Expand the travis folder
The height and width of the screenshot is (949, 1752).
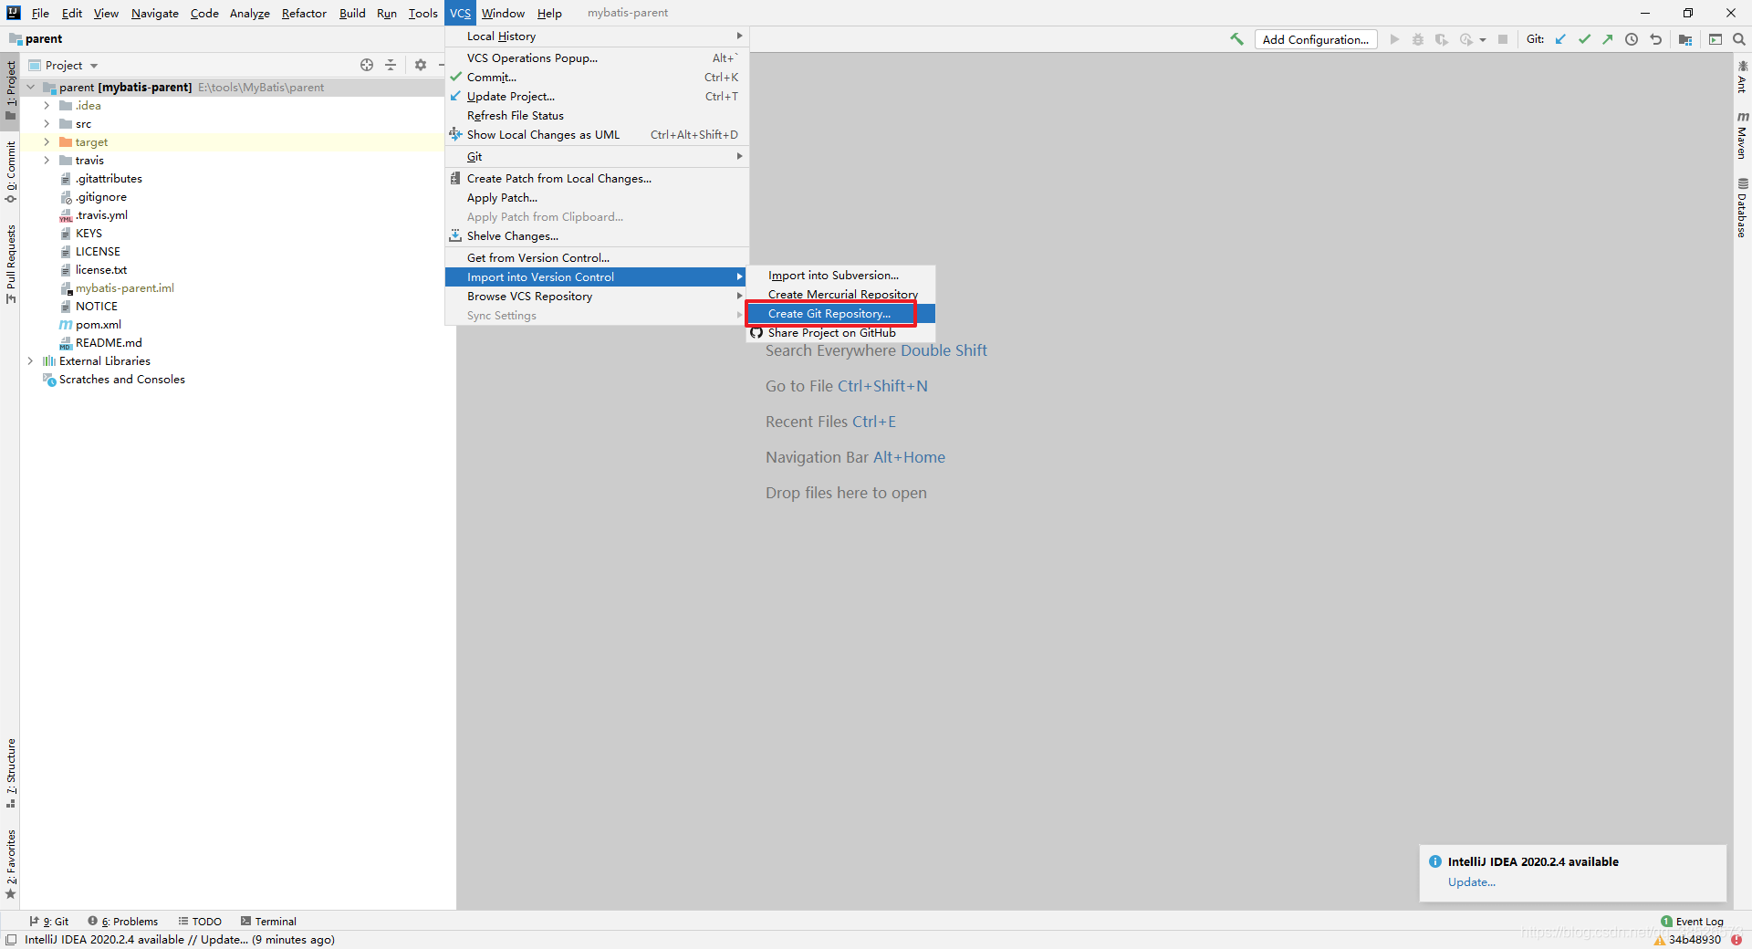[x=47, y=161]
